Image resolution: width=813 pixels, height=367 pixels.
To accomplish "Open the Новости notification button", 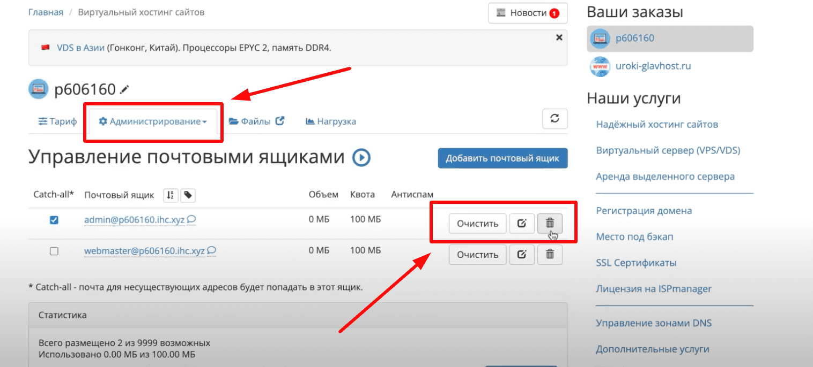I will (x=528, y=13).
